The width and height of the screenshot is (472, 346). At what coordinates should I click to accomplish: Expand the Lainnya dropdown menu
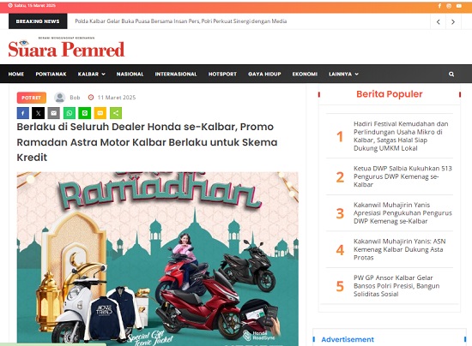(x=343, y=74)
